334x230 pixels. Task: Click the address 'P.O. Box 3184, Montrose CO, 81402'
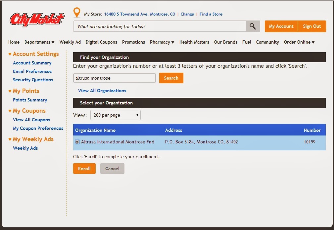click(202, 142)
